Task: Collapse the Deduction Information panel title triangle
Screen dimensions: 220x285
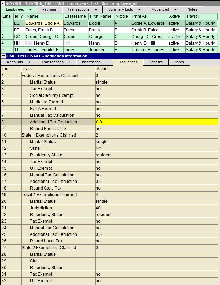Action: [3, 56]
